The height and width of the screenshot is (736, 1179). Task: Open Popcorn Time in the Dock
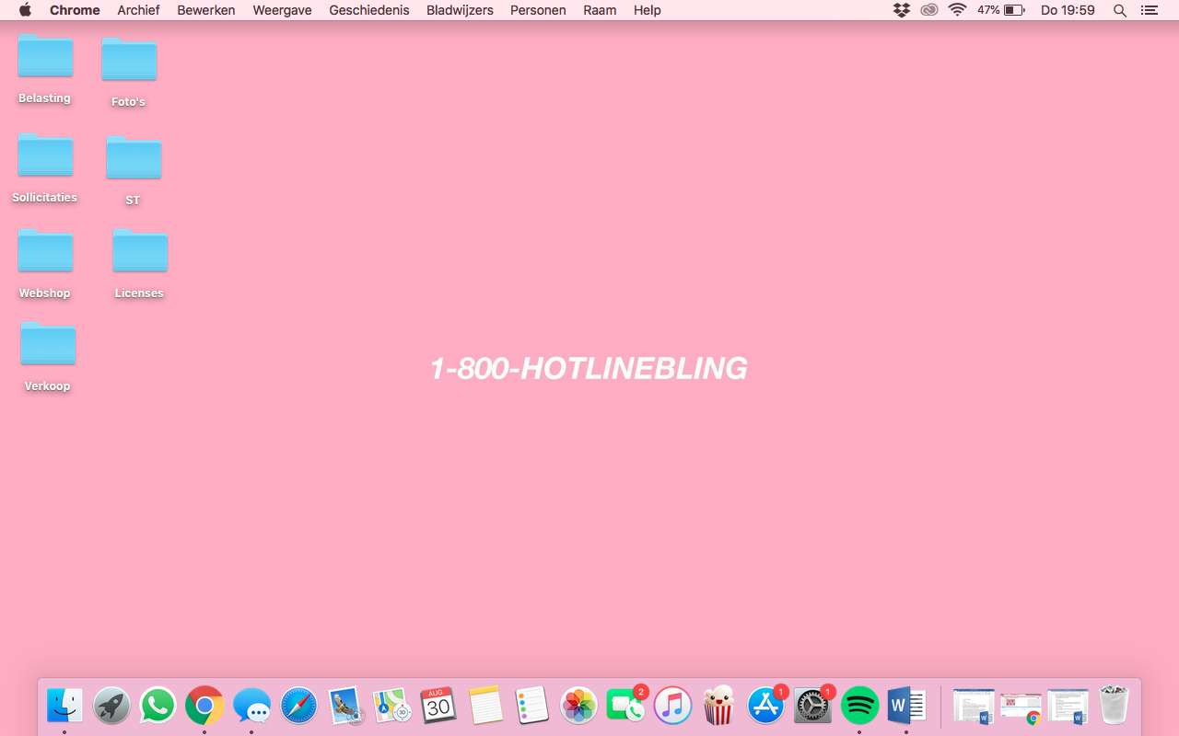click(719, 706)
